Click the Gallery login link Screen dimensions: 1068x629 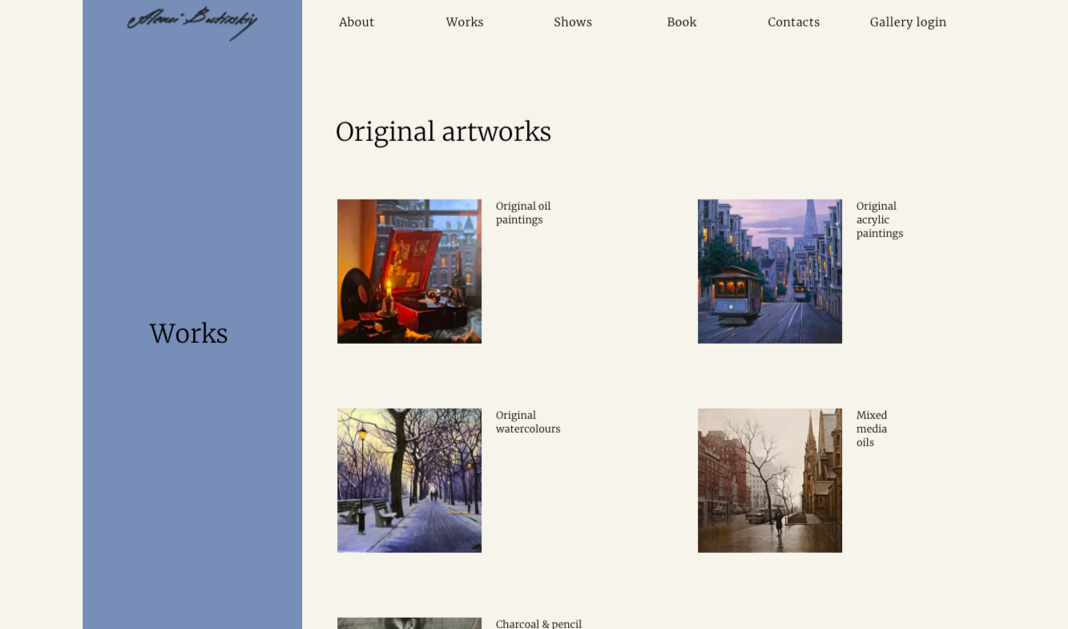coord(908,22)
